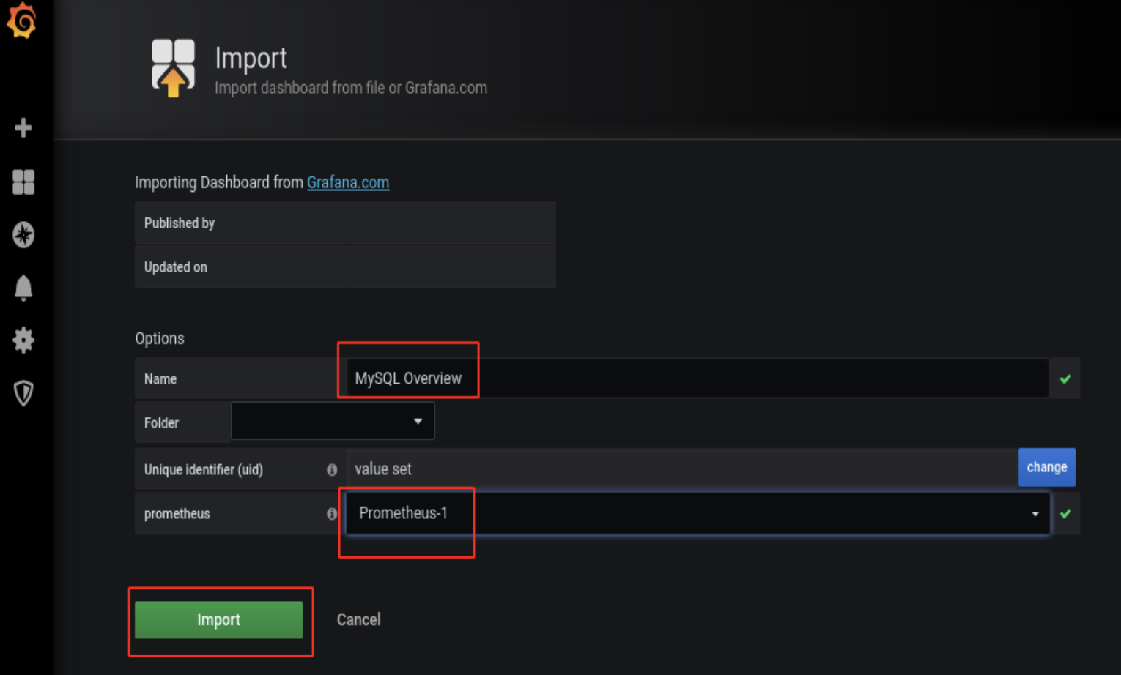Image resolution: width=1121 pixels, height=675 pixels.
Task: Click the 'Published by' row label
Action: pos(180,223)
